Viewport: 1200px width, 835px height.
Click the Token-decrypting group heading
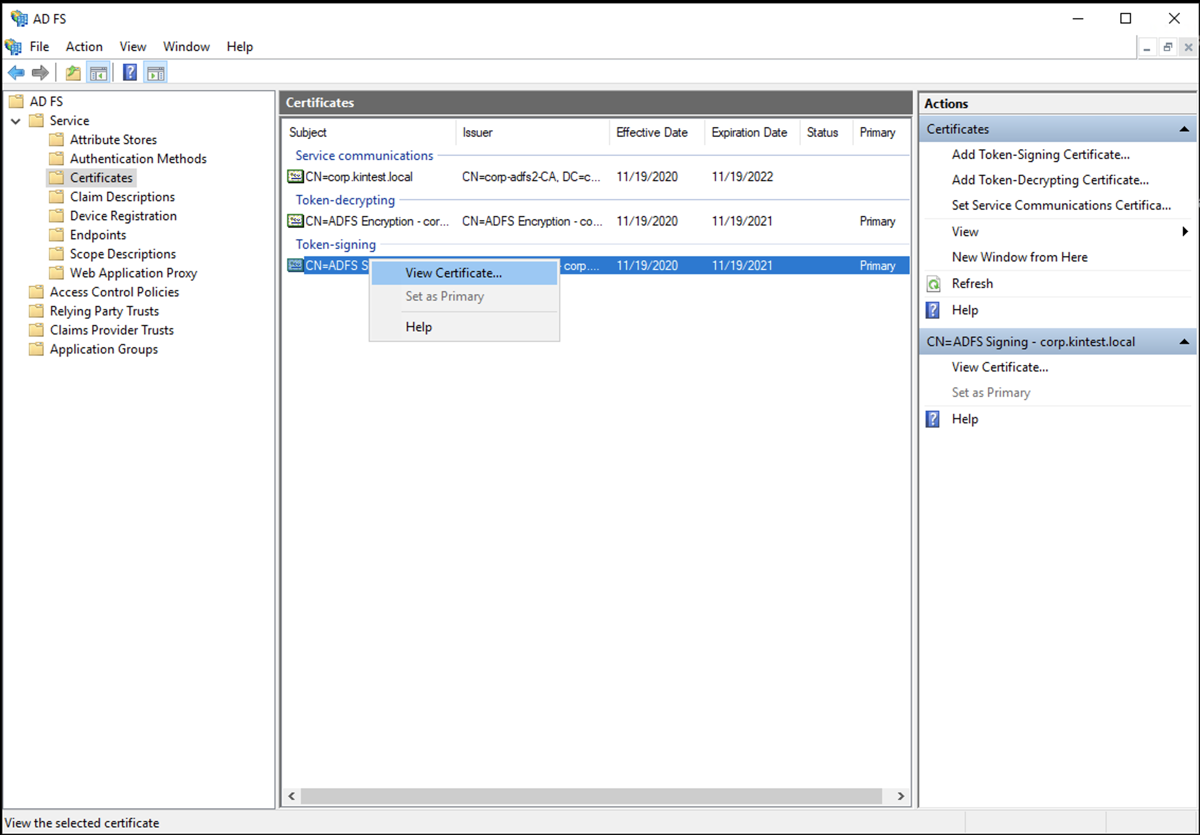pos(345,200)
